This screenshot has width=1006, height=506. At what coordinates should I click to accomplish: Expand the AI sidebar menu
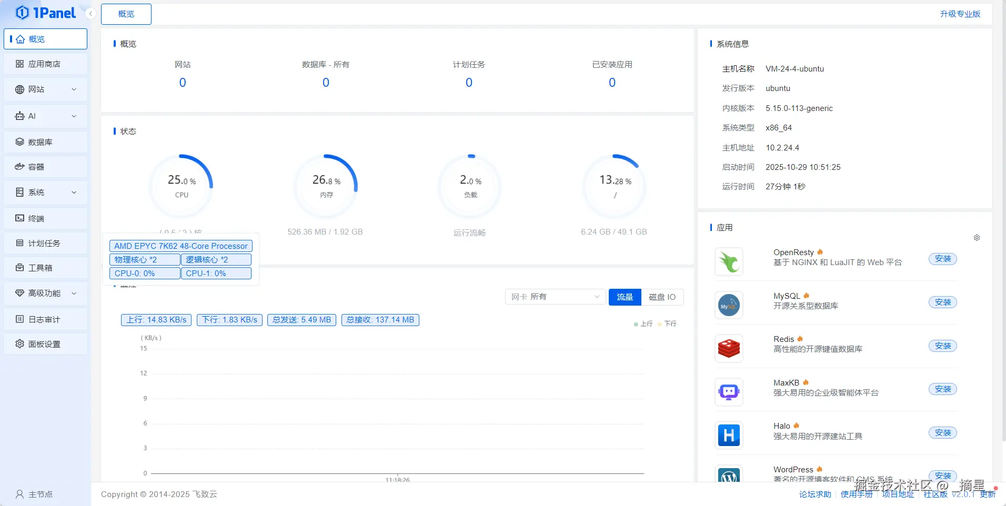coord(45,116)
